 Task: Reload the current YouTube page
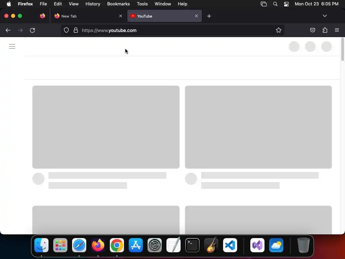[32, 30]
